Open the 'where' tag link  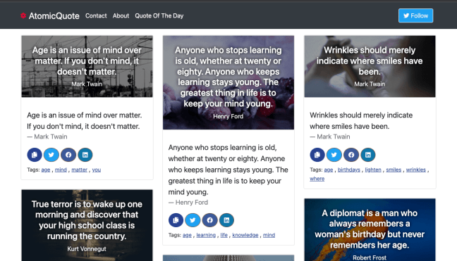(x=317, y=179)
